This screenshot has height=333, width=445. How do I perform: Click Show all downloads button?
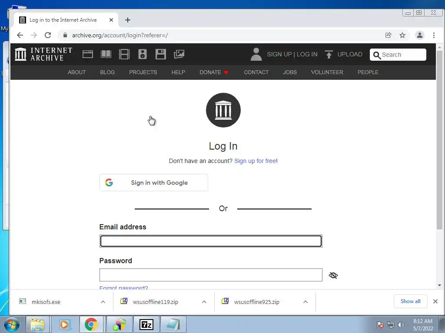pyautogui.click(x=410, y=301)
